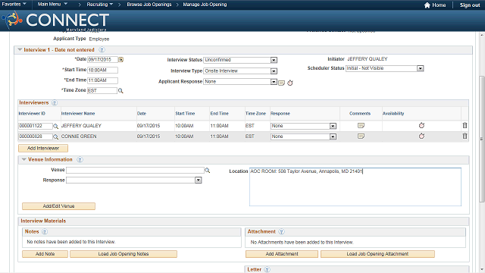Delete interviewer Jeffery Qualey with trash icon

pyautogui.click(x=465, y=125)
